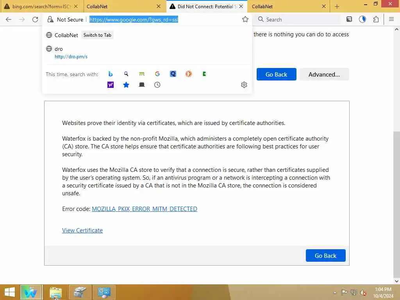Screen dimensions: 400x300
Task: Search this time with Yahoo
Action: pos(110,85)
